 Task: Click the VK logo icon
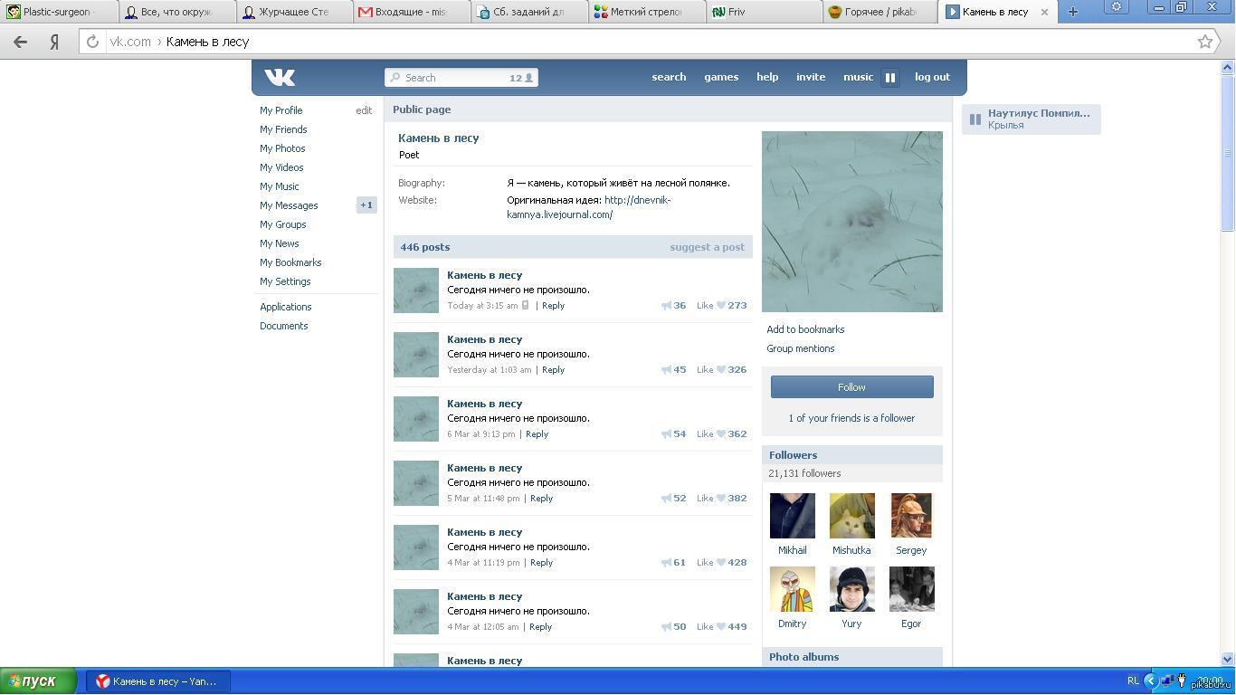(280, 78)
